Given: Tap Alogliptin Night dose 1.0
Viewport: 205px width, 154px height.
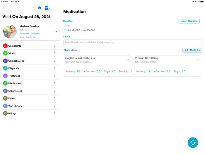Looking at the screenshot, I should tap(113, 71).
